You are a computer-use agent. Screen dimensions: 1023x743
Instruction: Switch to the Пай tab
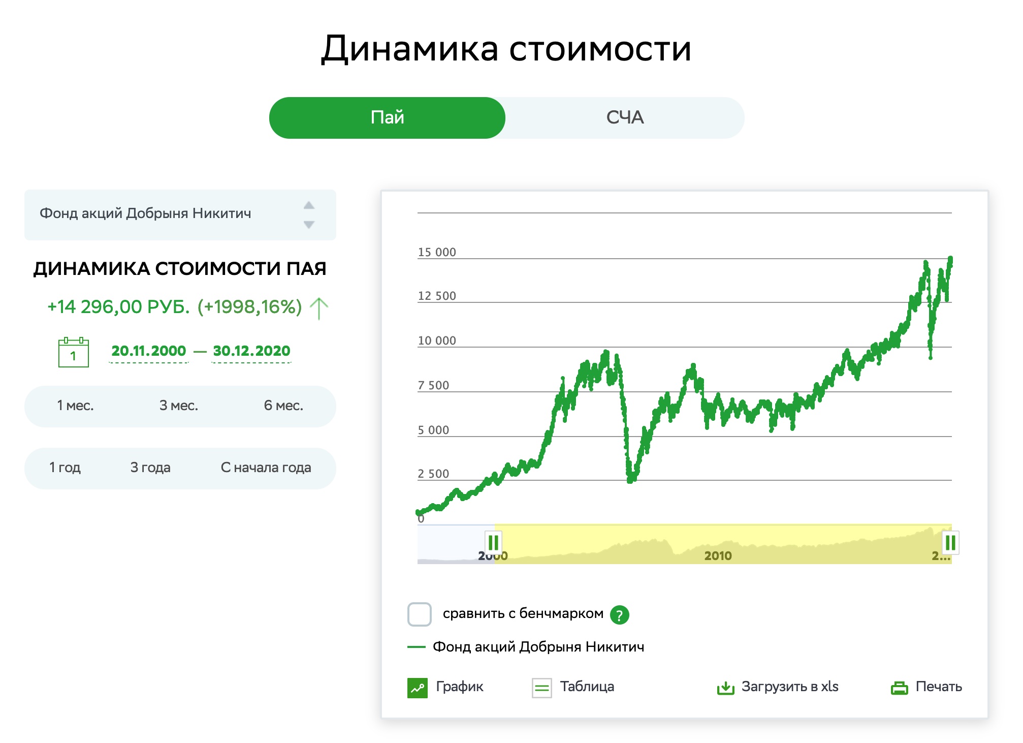(x=387, y=118)
